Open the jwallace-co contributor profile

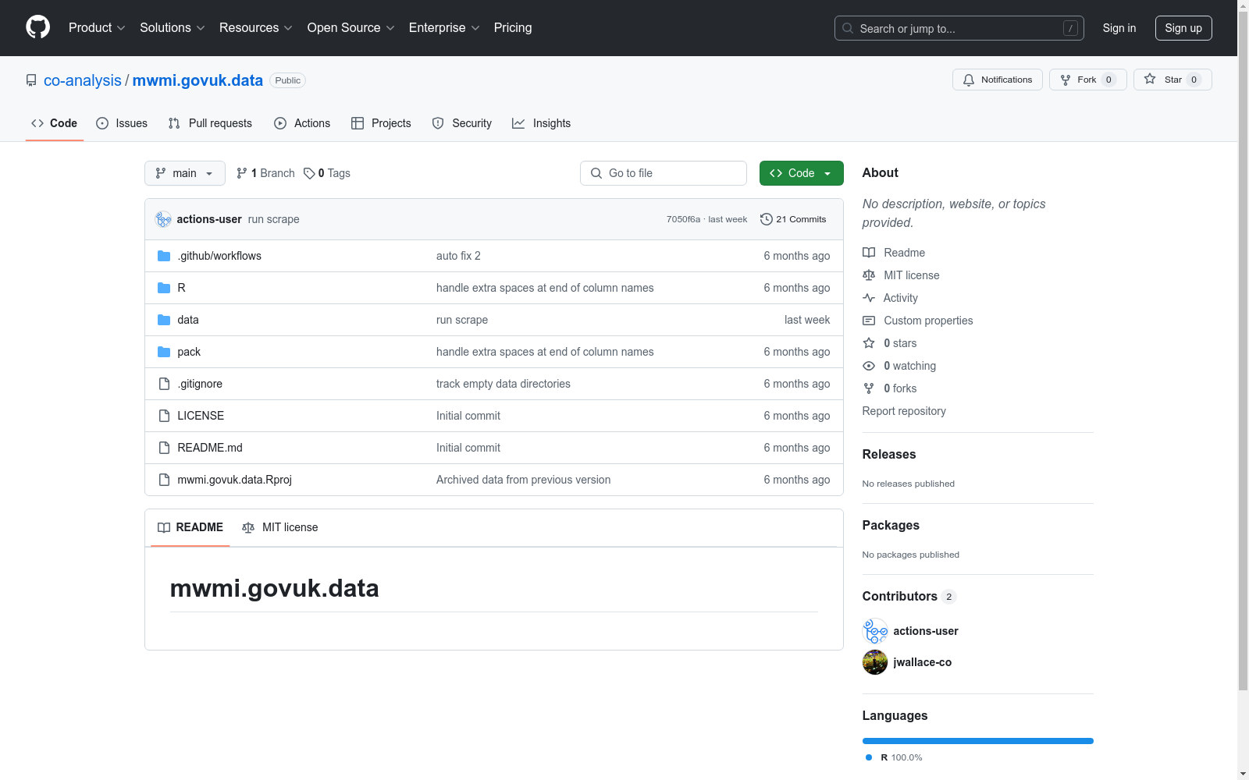point(923,662)
